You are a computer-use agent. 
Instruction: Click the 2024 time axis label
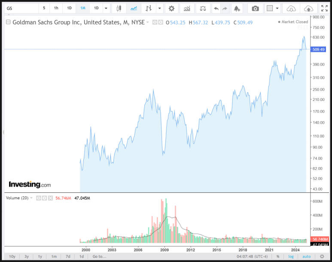pyautogui.click(x=295, y=250)
